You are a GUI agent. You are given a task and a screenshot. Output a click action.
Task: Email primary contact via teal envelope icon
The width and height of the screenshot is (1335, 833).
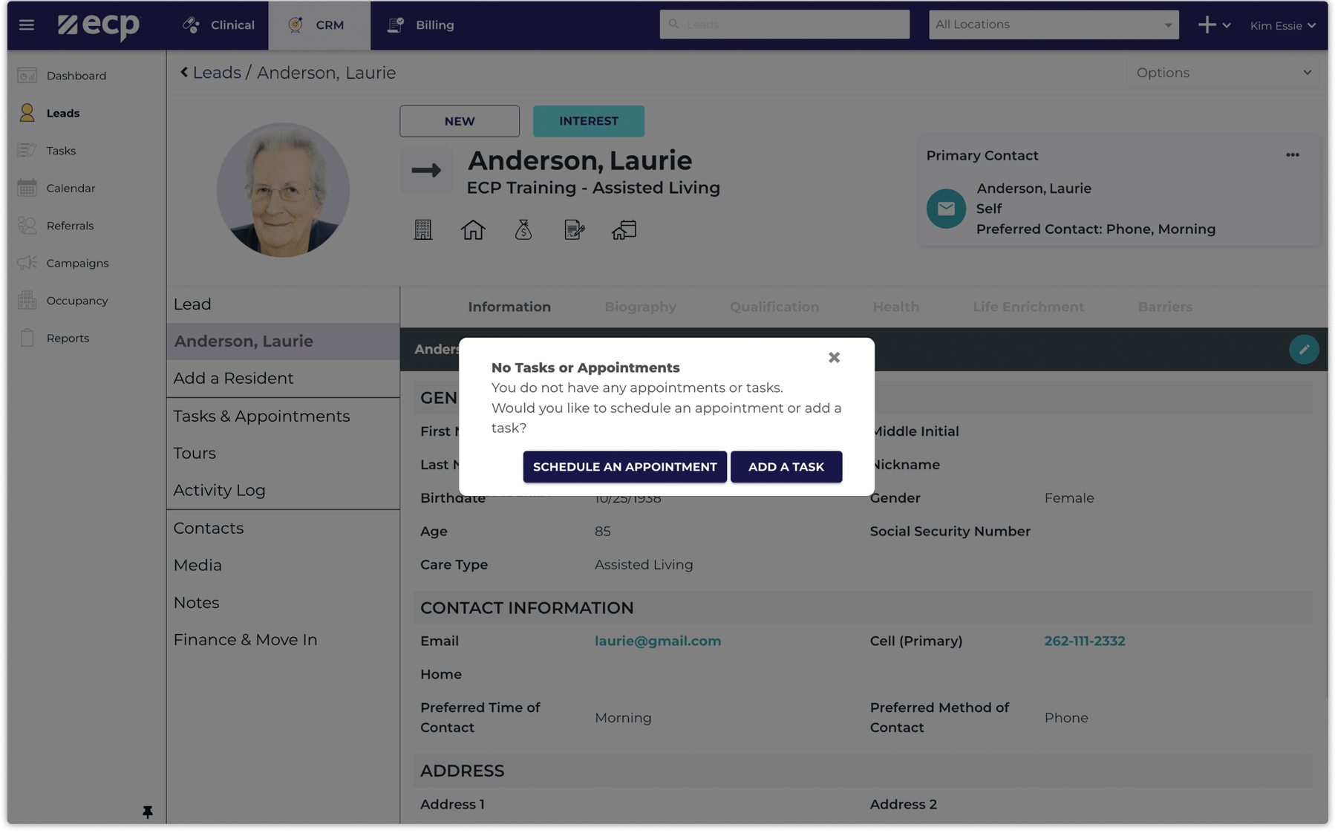coord(945,209)
